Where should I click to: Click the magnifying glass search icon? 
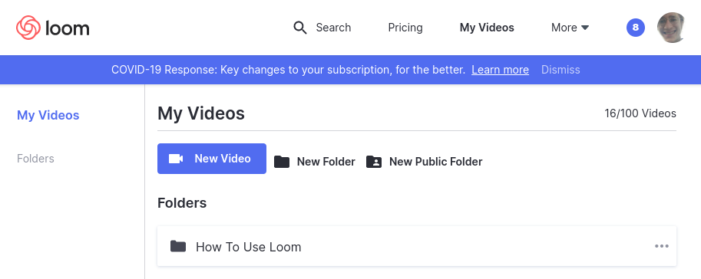300,28
